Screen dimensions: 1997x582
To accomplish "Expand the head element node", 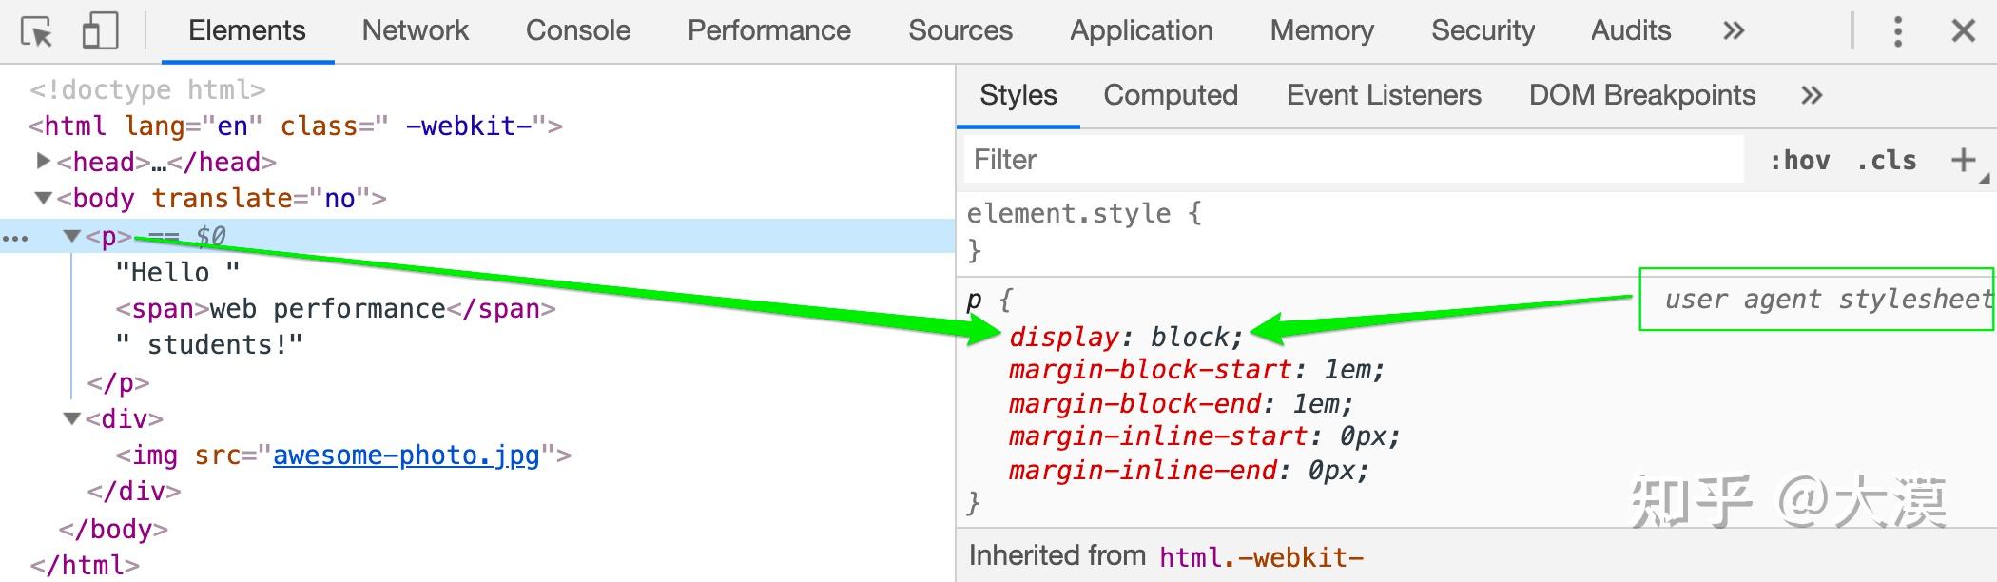I will [43, 162].
